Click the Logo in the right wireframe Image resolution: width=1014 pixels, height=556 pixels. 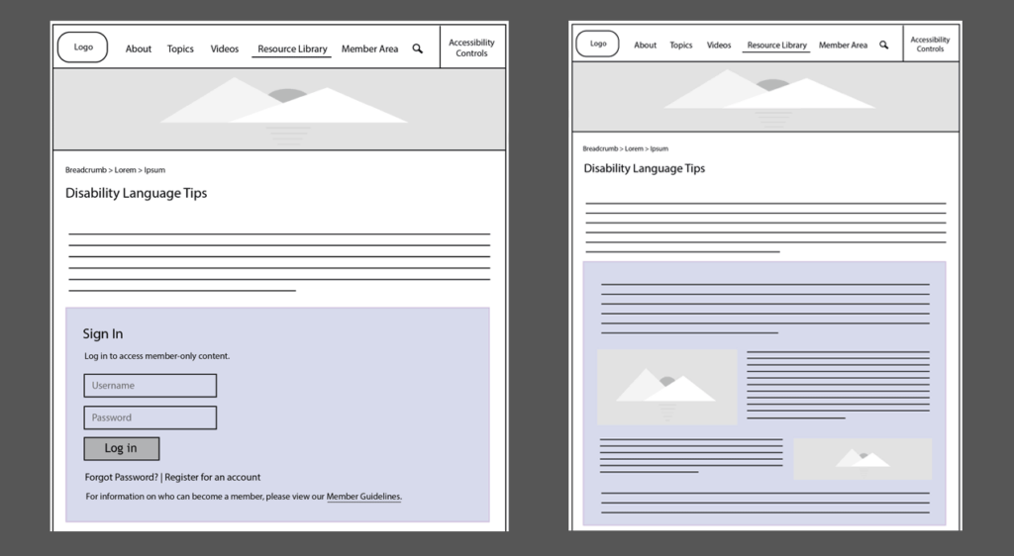coord(597,44)
